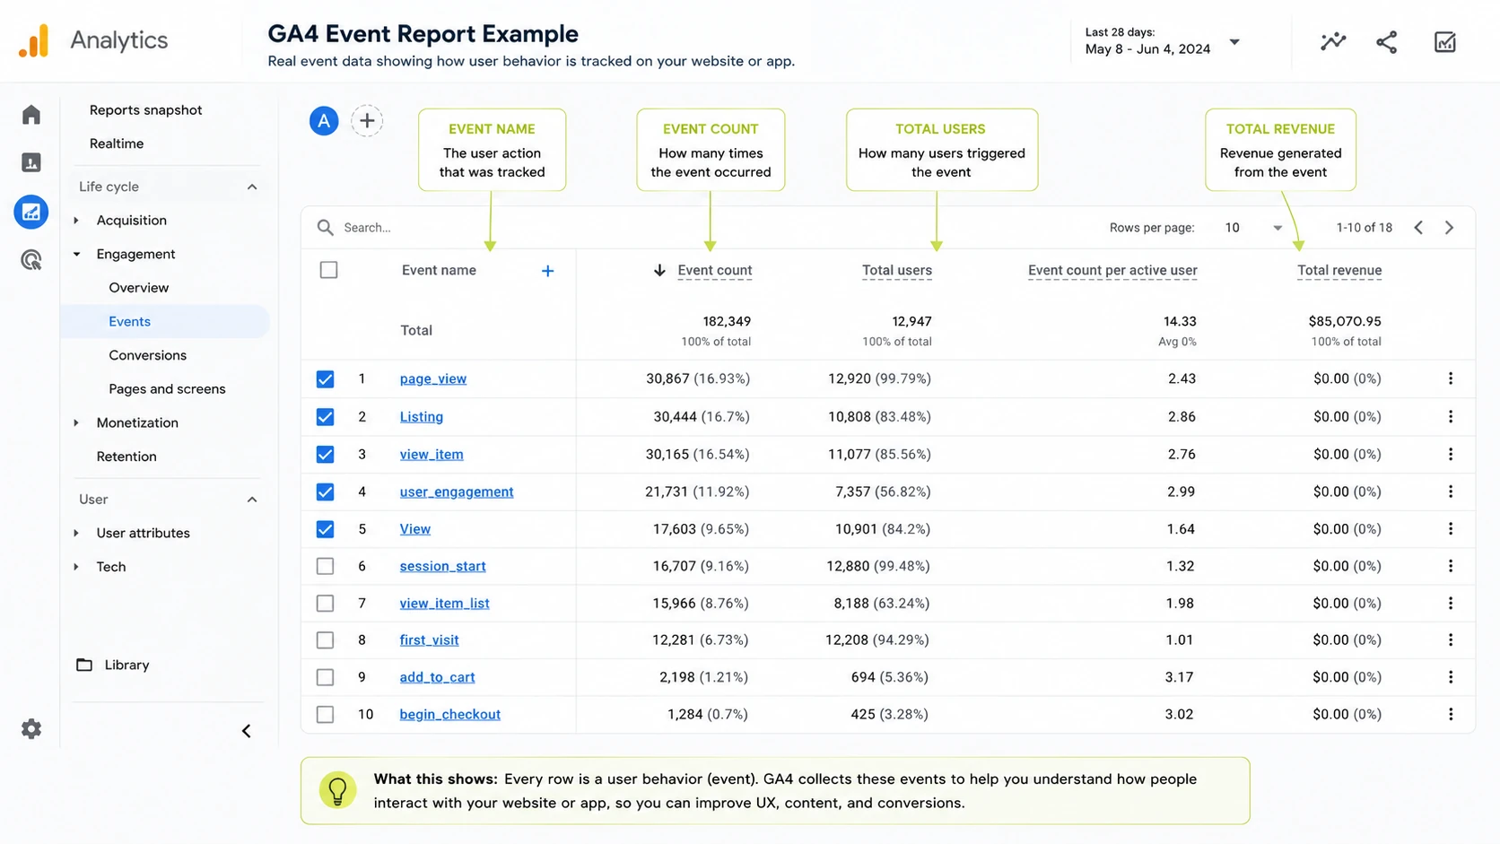Screen dimensions: 1500x844
Task: Check the view_item_list row checkbox
Action: pyautogui.click(x=325, y=604)
